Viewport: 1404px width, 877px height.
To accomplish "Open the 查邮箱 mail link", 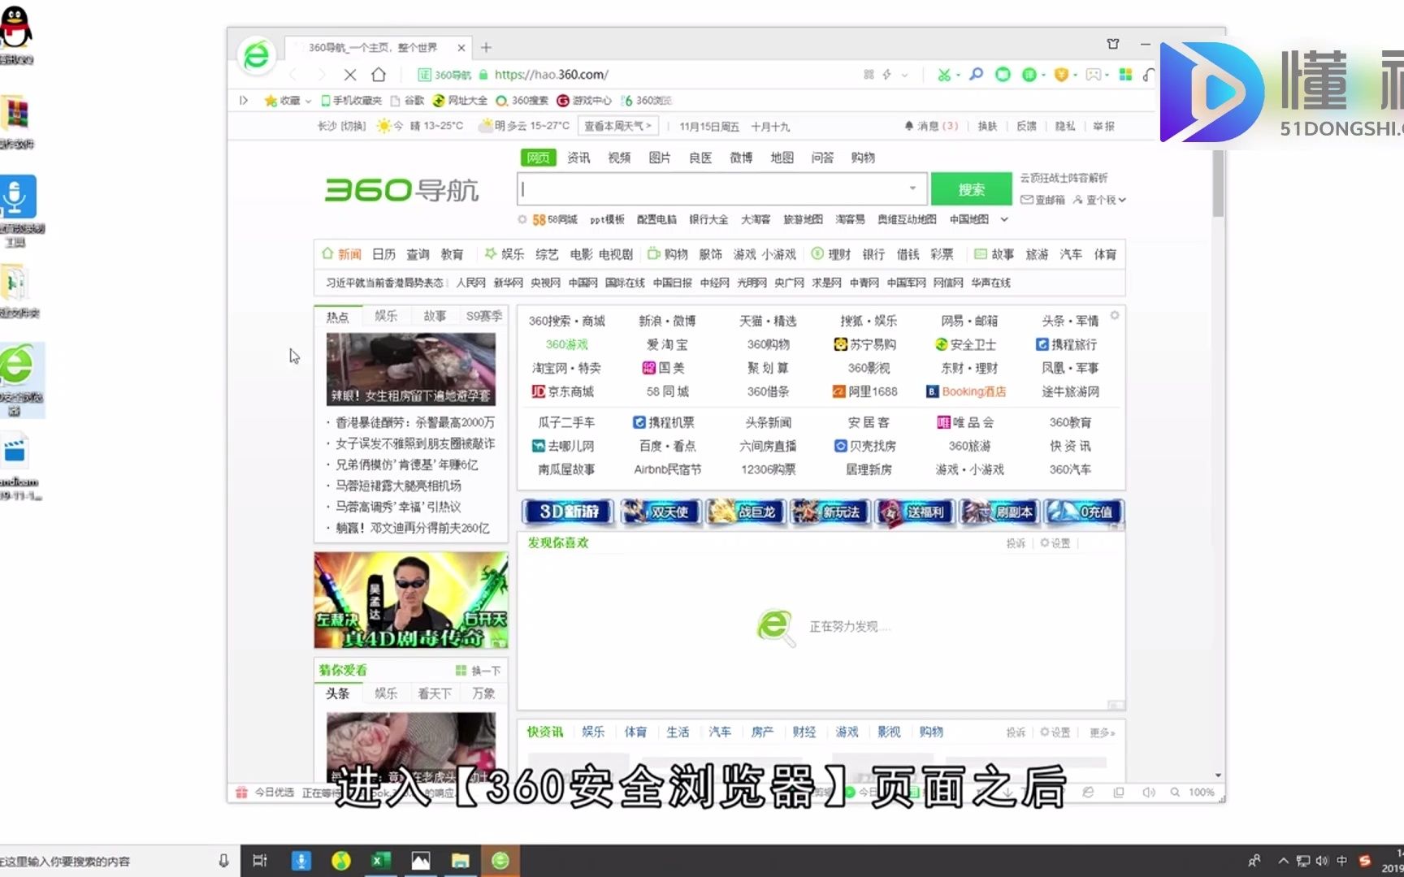I will tap(1042, 200).
